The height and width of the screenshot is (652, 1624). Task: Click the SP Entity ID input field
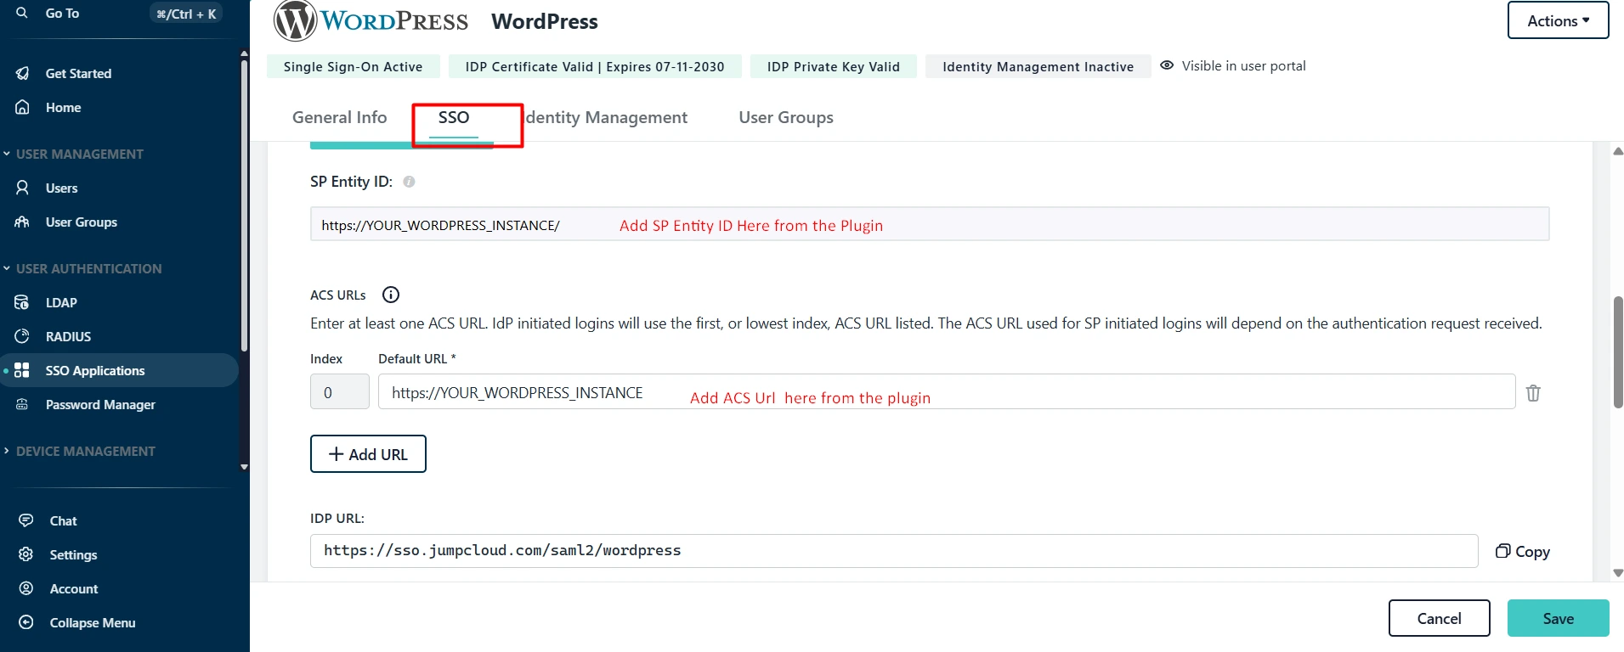(x=930, y=224)
